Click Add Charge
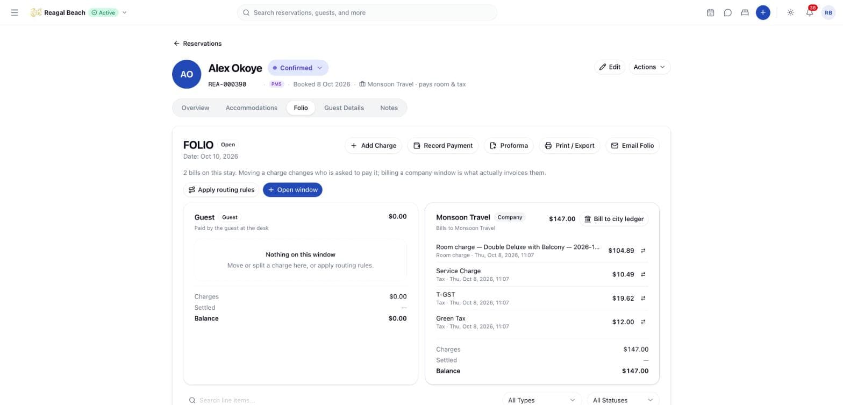 pos(373,146)
